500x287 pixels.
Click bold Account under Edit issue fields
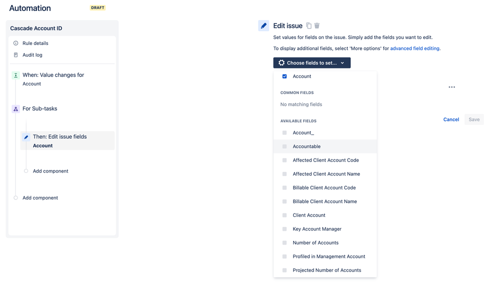(x=43, y=145)
